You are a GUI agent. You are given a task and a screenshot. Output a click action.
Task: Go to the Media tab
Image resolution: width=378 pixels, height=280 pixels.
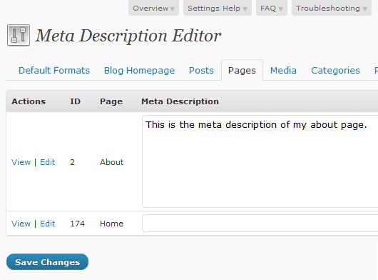pos(283,71)
